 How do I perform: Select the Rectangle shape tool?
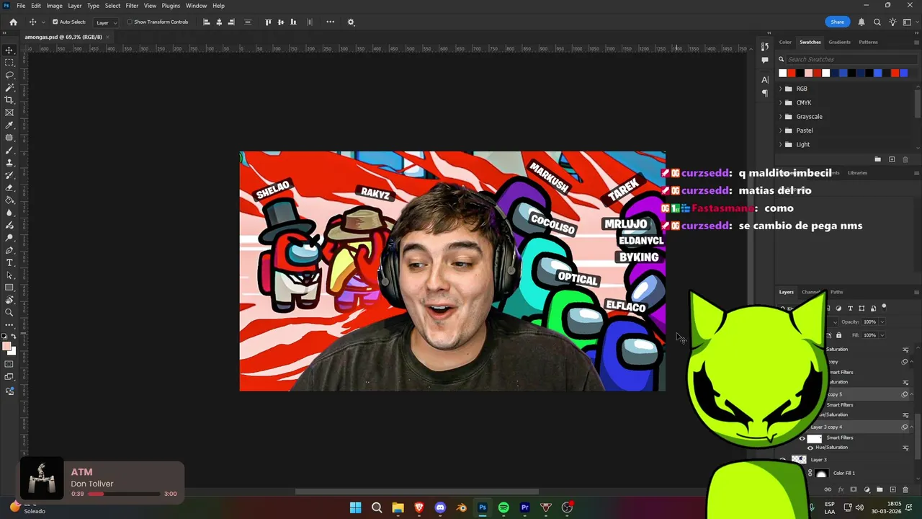pyautogui.click(x=9, y=288)
